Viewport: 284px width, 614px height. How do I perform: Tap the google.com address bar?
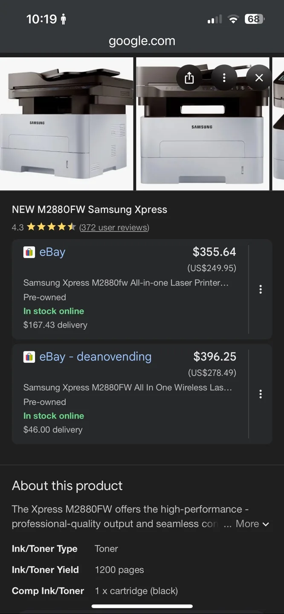coord(142,41)
